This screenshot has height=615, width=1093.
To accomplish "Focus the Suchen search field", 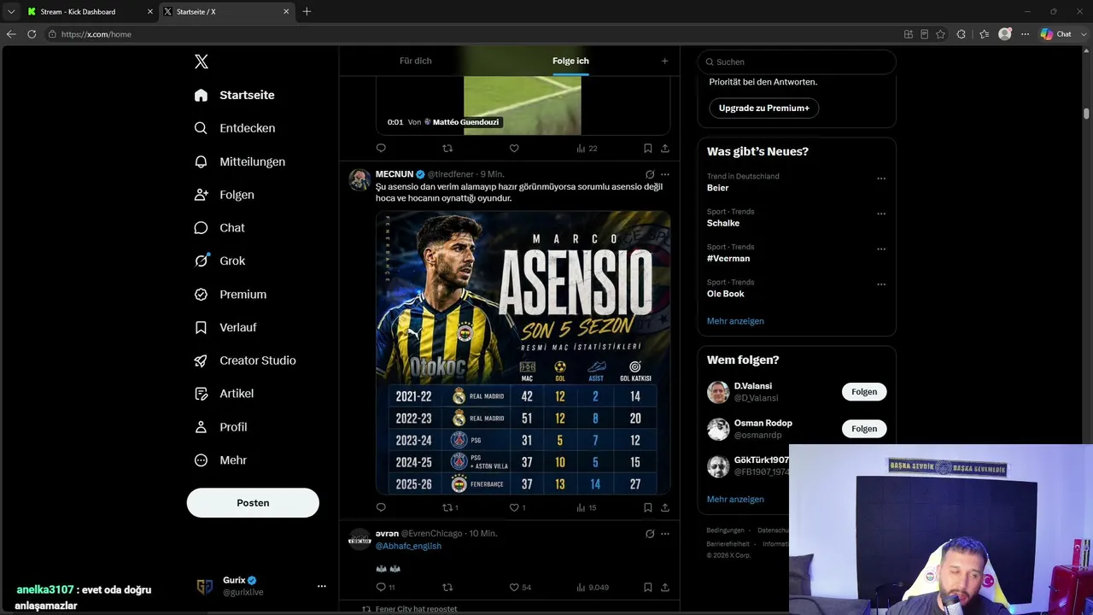I will [797, 62].
